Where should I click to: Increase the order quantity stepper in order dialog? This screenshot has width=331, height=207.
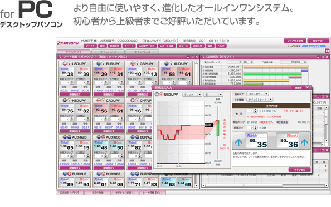pos(256,110)
